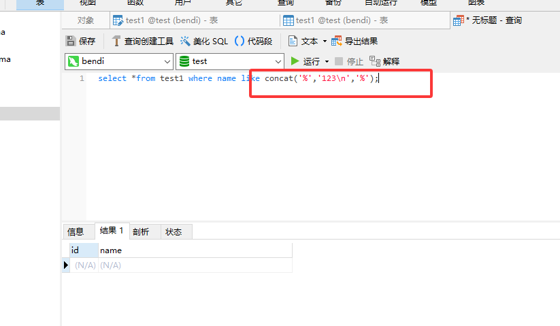560x326 pixels.
Task: Click Beautify SQL (美化 SQL)
Action: coord(204,41)
